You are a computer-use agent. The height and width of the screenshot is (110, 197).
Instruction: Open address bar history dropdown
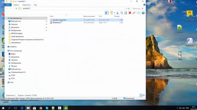tap(126, 9)
